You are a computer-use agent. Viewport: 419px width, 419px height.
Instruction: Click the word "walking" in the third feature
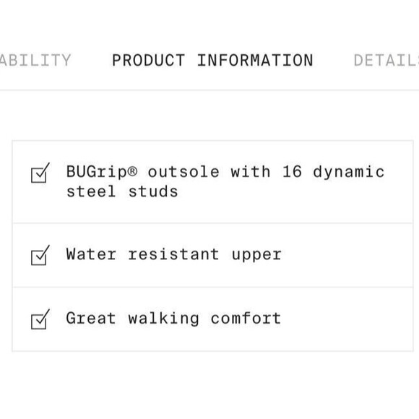(163, 319)
